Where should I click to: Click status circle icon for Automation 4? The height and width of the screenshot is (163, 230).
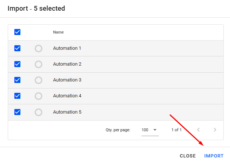(x=38, y=96)
